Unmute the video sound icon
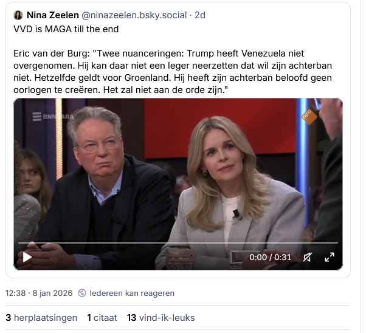This screenshot has height=333, width=366. 307,257
